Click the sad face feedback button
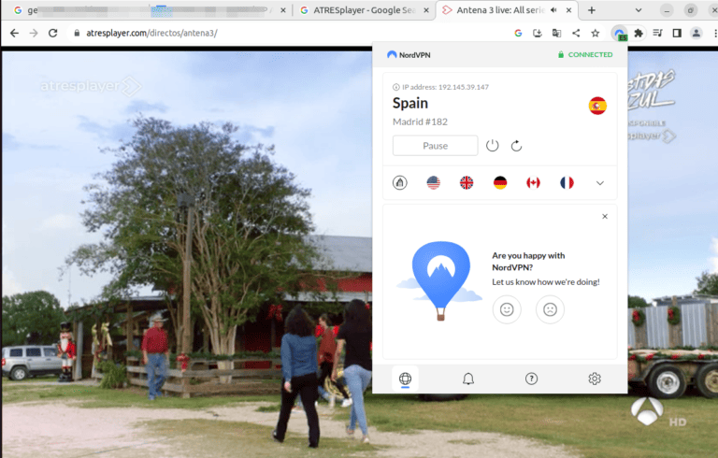 pos(550,309)
